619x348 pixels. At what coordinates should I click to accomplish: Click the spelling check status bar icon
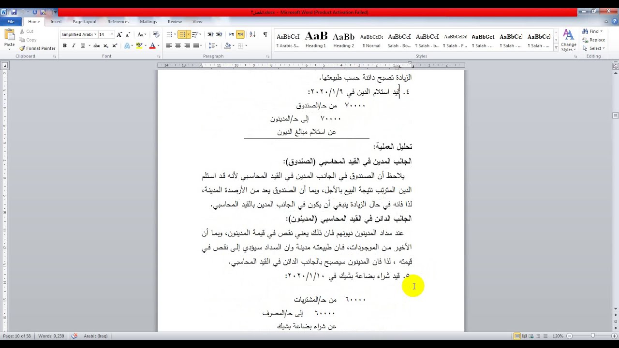pyautogui.click(x=74, y=336)
